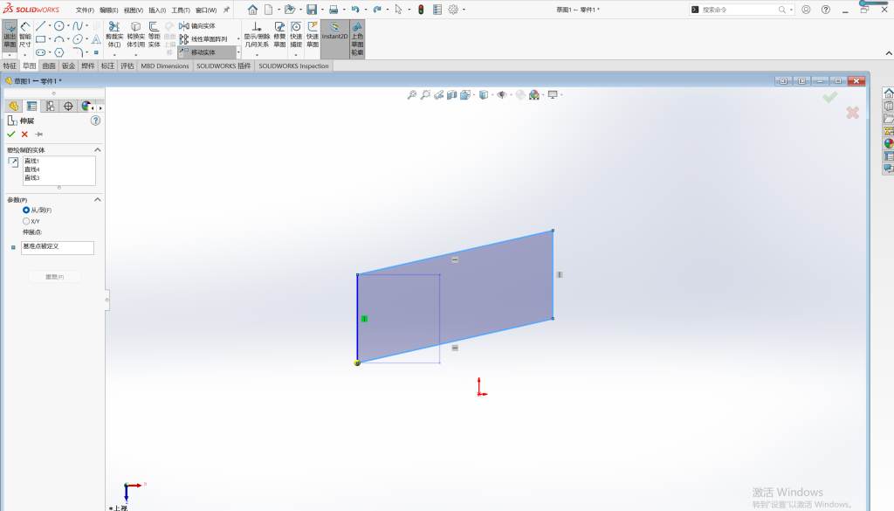Select the 智能尺寸 Smart Dimension tool
Image resolution: width=894 pixels, height=511 pixels.
click(25, 35)
